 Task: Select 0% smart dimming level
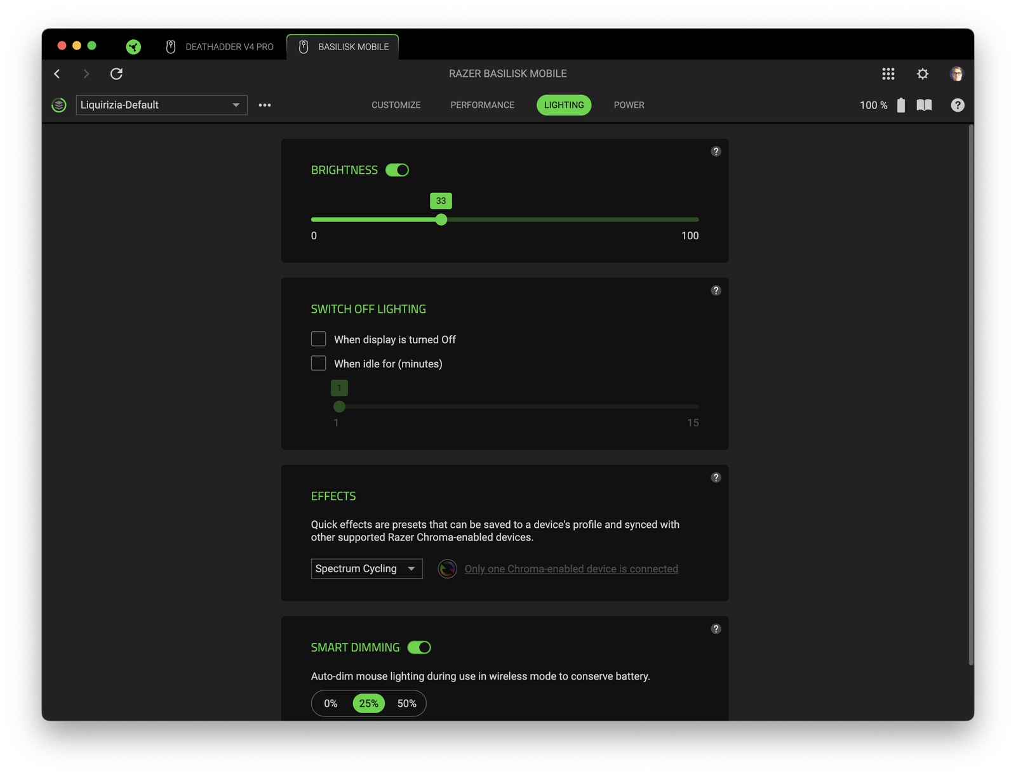pyautogui.click(x=331, y=704)
